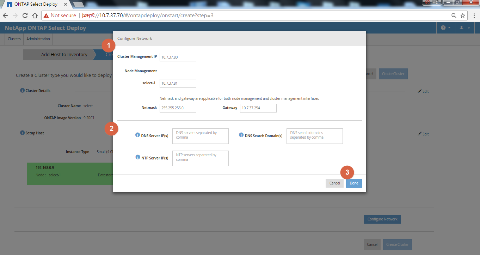
Task: Click Cancel in Configure Network dialog
Action: tap(334, 183)
